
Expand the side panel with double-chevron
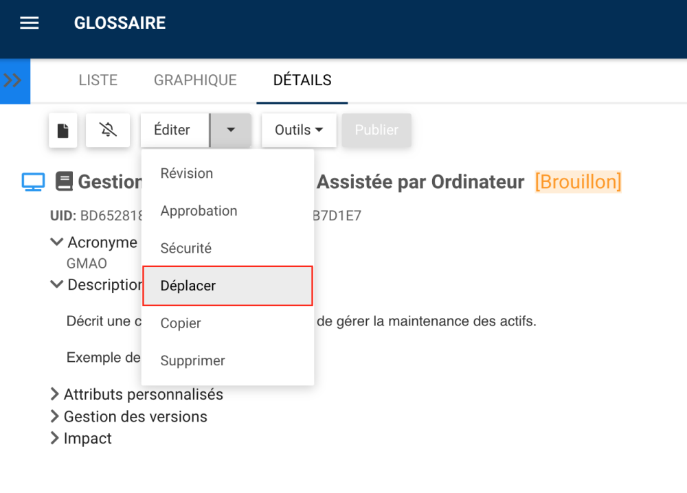pyautogui.click(x=13, y=80)
